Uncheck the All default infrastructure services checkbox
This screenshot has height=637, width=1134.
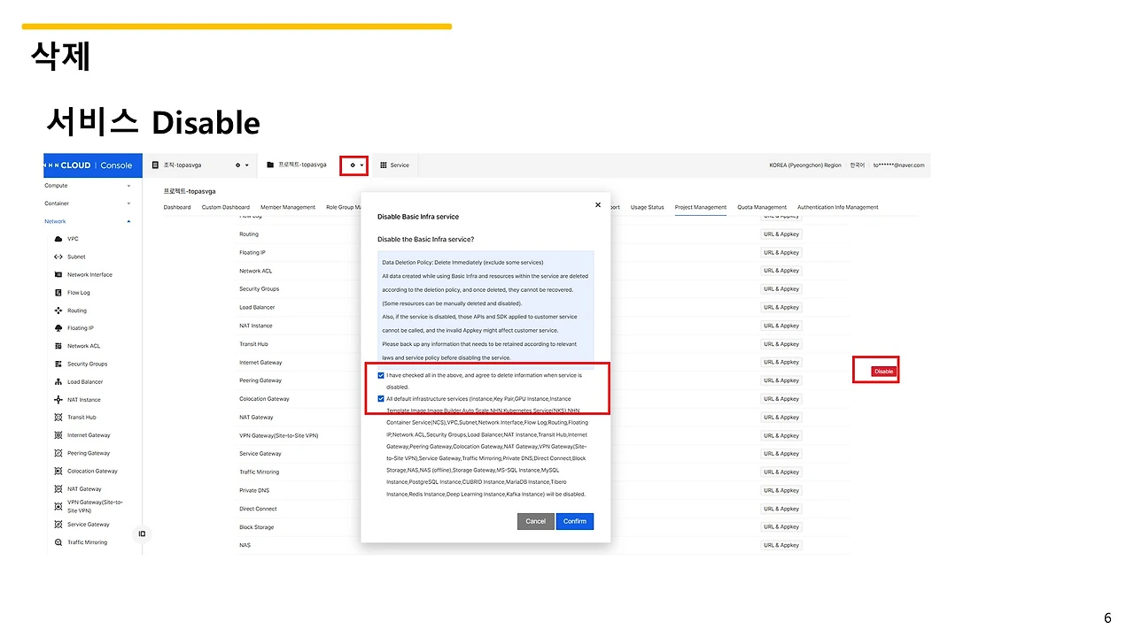coord(381,399)
